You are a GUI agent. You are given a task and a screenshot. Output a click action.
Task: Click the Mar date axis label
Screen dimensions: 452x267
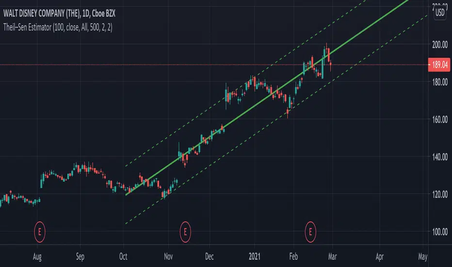(332, 257)
